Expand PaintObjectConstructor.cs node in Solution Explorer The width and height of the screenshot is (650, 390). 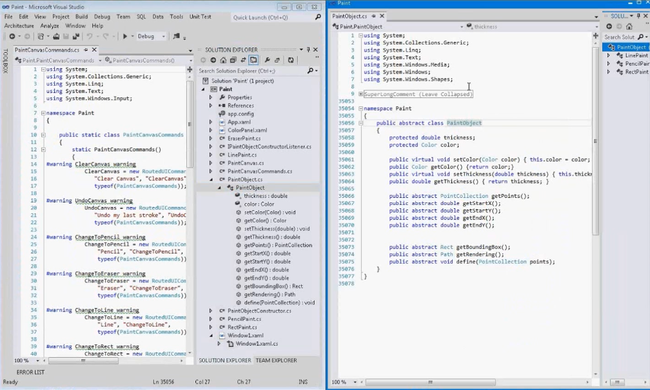coord(211,311)
